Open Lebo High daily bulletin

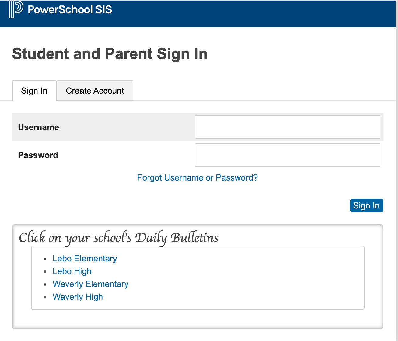point(72,271)
